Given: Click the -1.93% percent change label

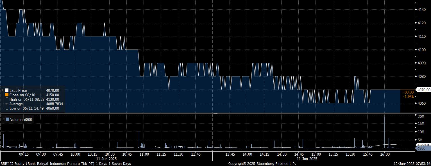Looking at the screenshot, I should pos(408,97).
